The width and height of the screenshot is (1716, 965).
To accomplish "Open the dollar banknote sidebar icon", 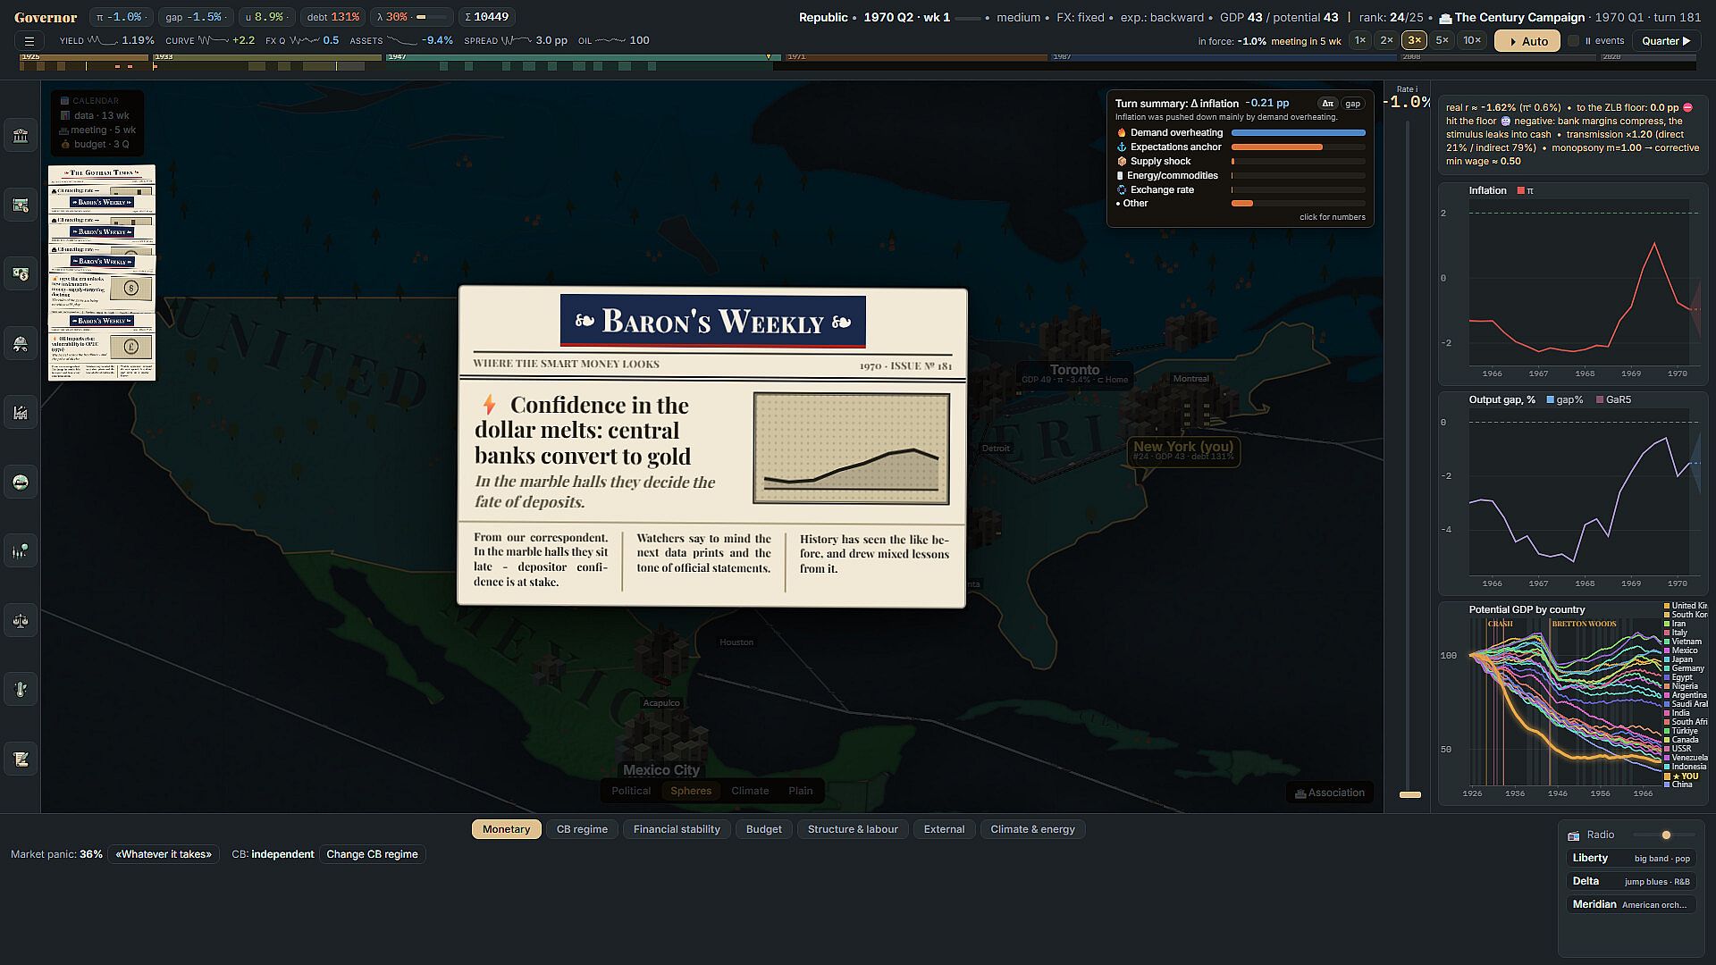I will 21,274.
